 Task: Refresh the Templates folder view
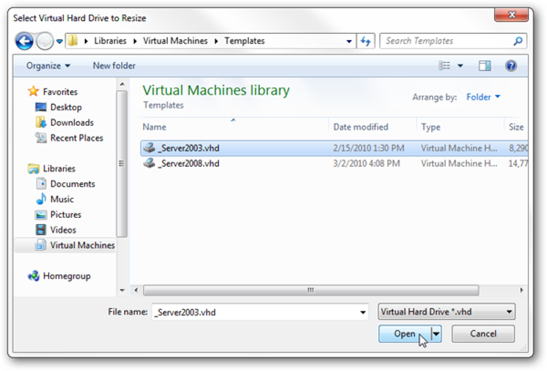click(365, 41)
